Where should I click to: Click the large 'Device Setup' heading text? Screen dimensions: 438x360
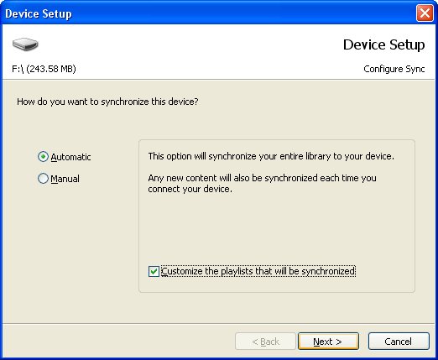383,44
